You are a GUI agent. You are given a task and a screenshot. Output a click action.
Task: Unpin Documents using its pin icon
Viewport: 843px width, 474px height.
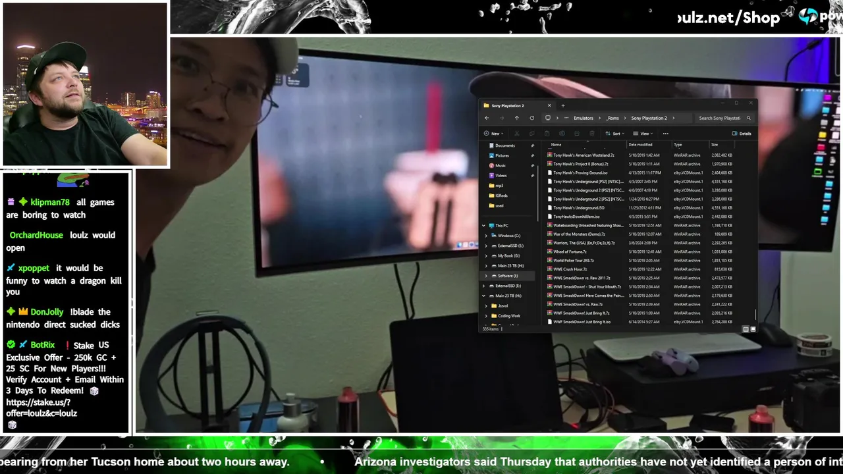pyautogui.click(x=532, y=145)
